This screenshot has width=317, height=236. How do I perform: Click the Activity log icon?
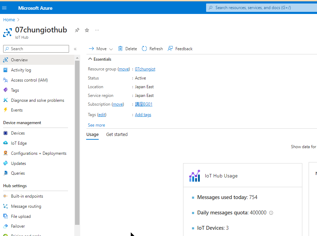click(x=6, y=70)
